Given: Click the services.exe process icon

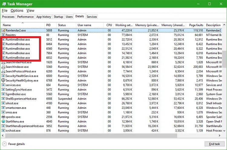Looking at the screenshot, I should tap(3, 85).
